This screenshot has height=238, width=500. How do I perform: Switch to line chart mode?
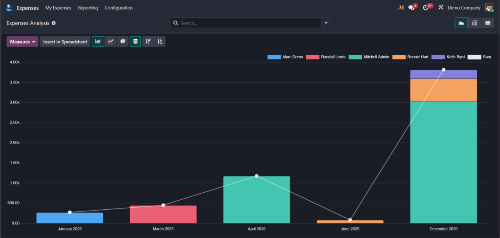pyautogui.click(x=110, y=42)
